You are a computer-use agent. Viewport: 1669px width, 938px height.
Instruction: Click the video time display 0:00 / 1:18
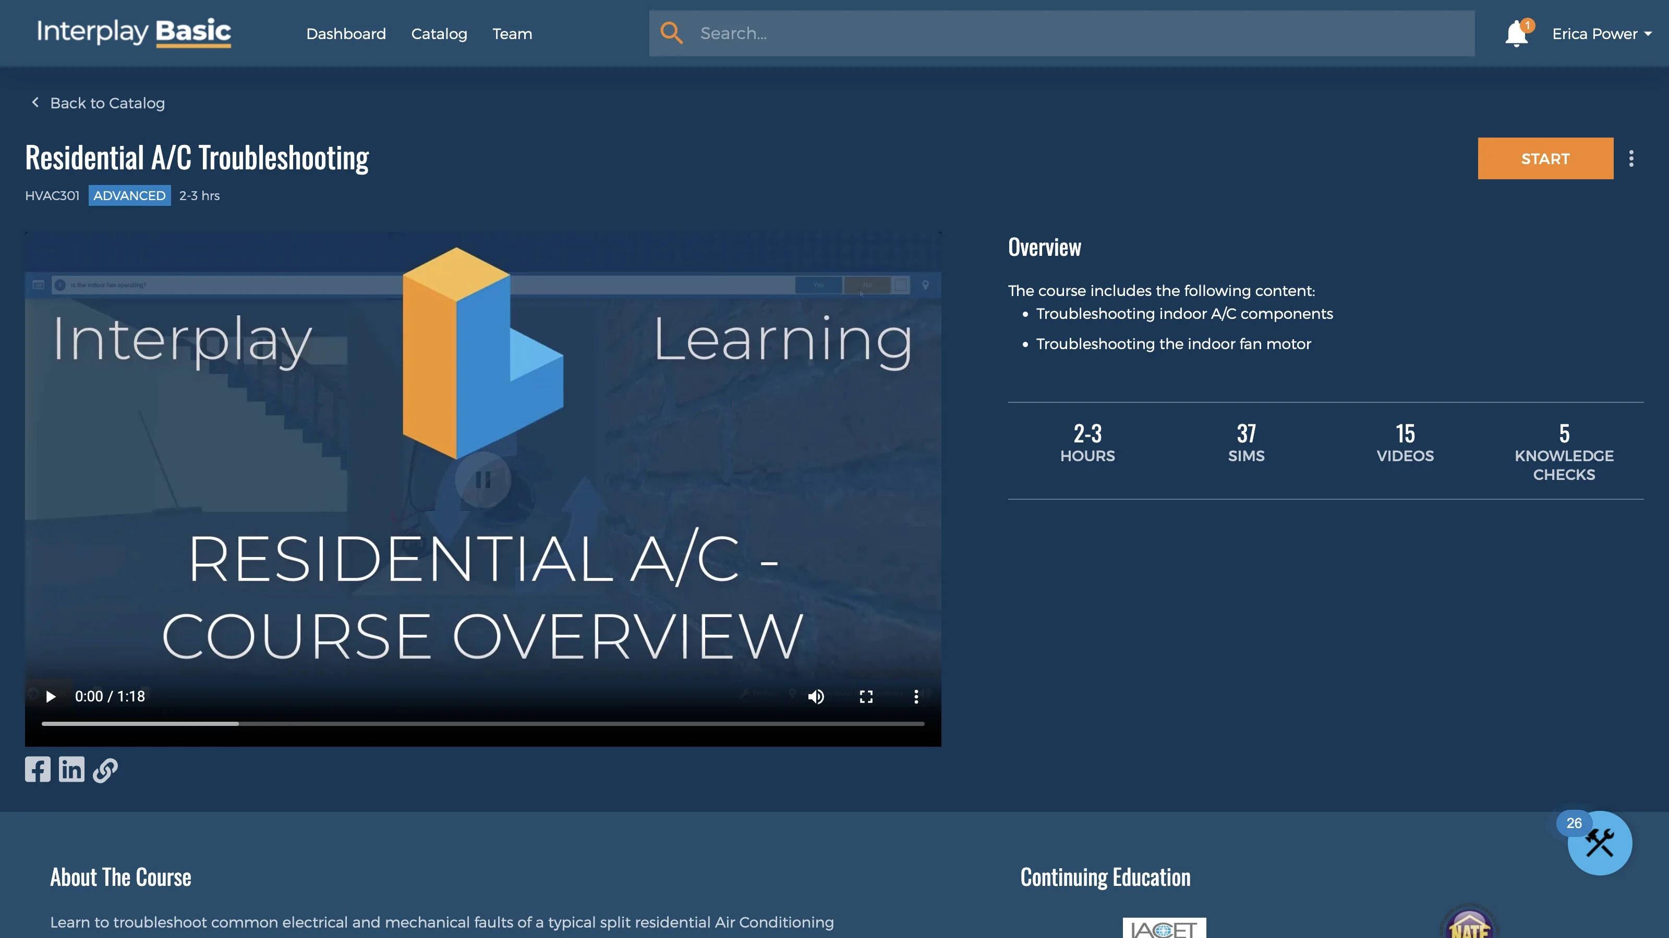110,697
